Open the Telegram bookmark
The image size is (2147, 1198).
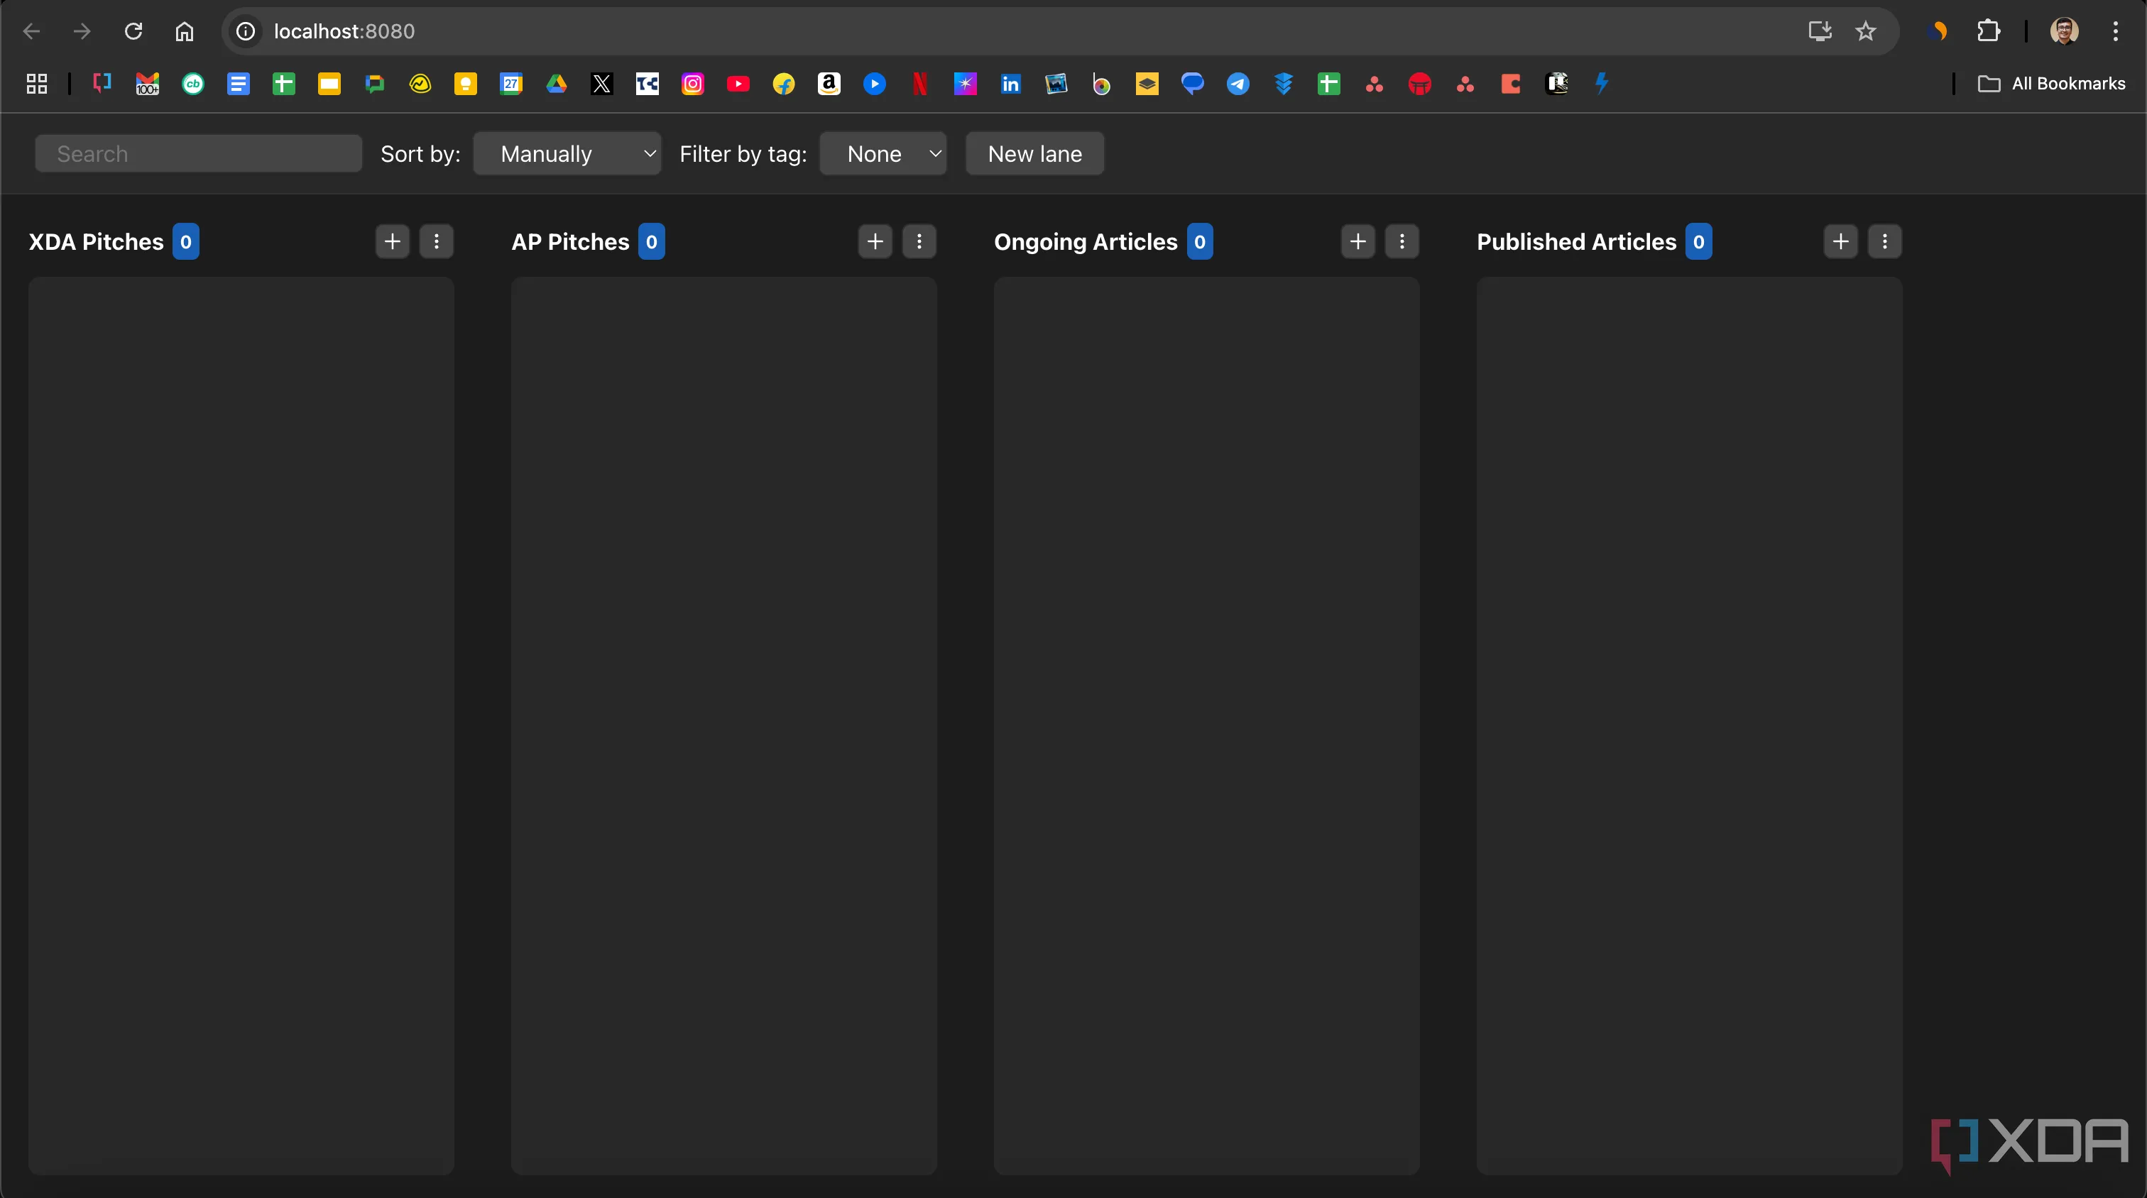coord(1238,83)
